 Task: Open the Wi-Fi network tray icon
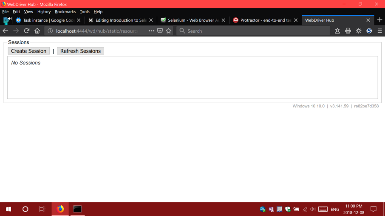[305, 209]
